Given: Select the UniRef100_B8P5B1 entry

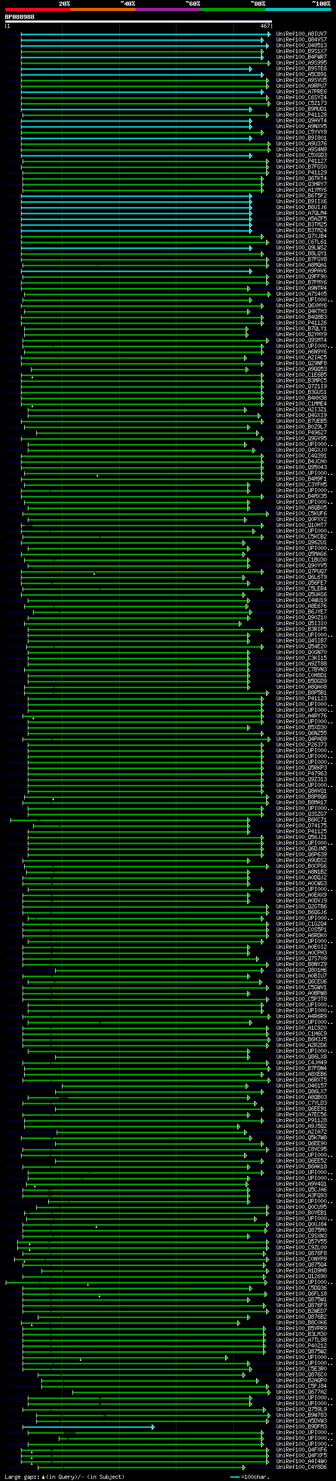Looking at the screenshot, I should [301, 692].
